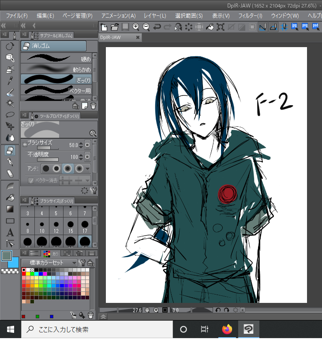Click the 消しゴム sub tool group button

(x=53, y=46)
